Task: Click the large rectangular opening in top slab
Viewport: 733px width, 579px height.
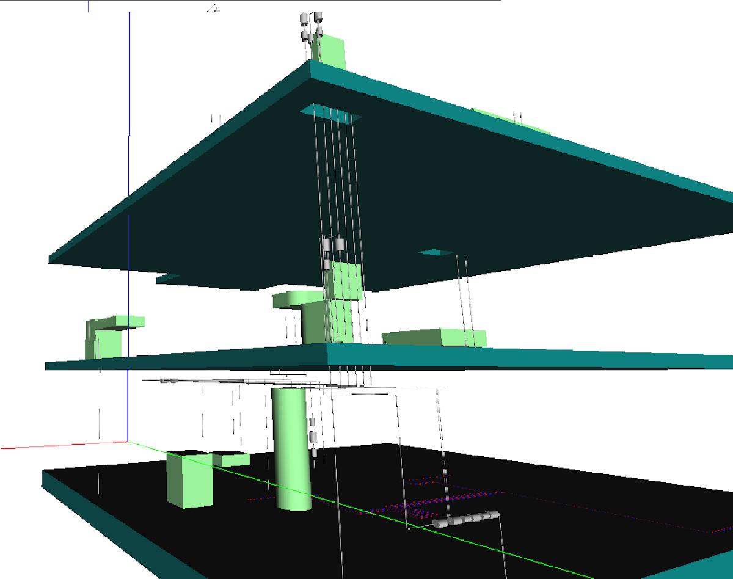Action: pos(330,114)
